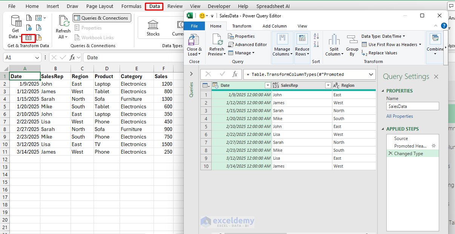Click the All Properties link
The image size is (455, 234).
click(400, 116)
